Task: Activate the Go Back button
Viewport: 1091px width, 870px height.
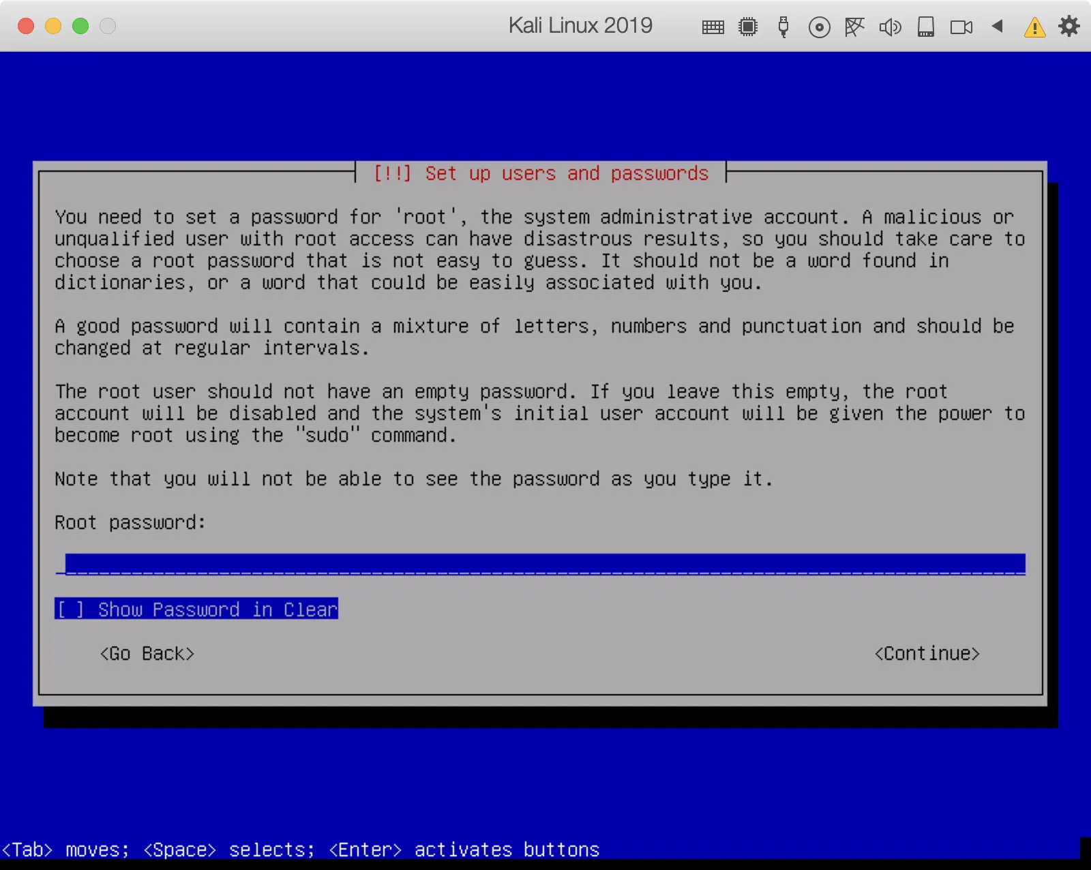Action: coord(147,653)
